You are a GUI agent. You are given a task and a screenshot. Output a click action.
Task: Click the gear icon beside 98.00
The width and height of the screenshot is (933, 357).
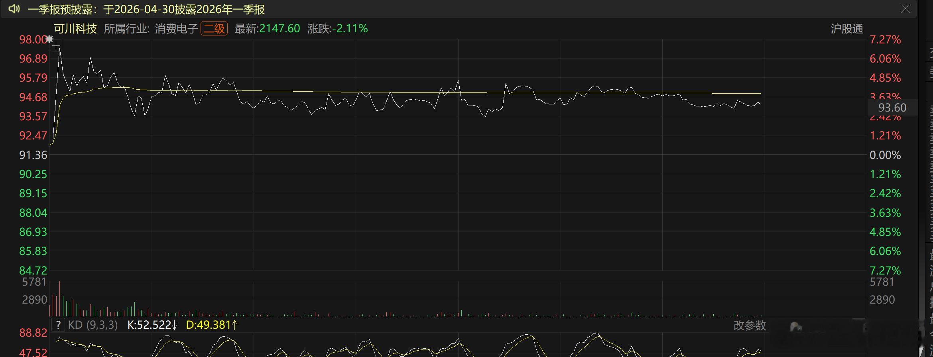click(x=49, y=39)
